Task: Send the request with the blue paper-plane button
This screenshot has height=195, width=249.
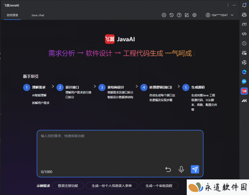Action: 195,169
